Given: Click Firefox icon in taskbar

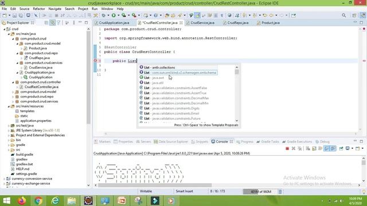Looking at the screenshot, I should tap(22, 201).
